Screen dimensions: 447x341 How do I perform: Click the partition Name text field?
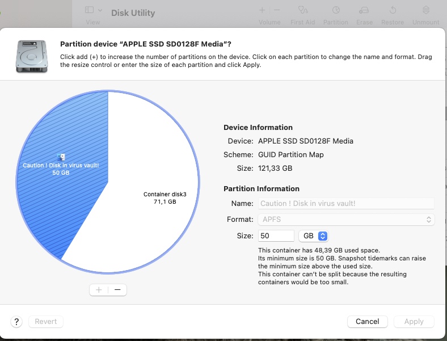coord(346,203)
